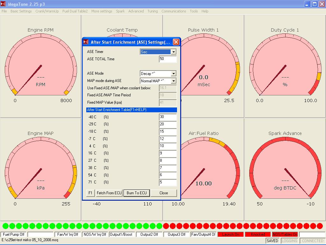This screenshot has width=326, height=245.
Task: Click the Engine MAP gauge
Action: 40,169
